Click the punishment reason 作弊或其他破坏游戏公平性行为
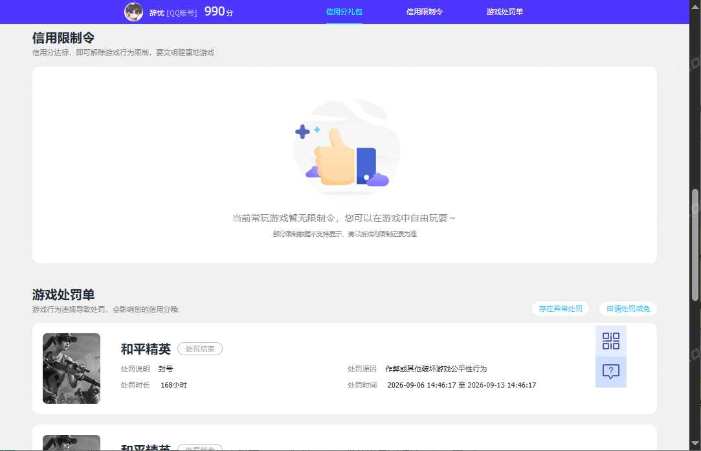This screenshot has width=701, height=451. [x=436, y=369]
